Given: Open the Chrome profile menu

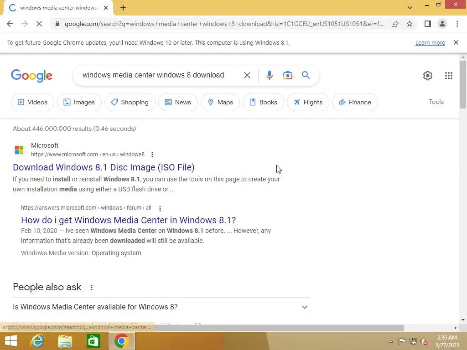Looking at the screenshot, I should click(442, 24).
